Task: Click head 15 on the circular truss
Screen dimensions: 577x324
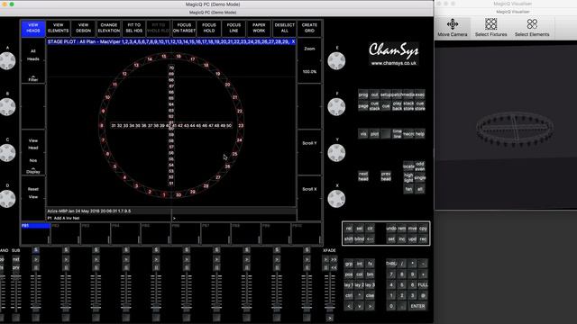Action: pos(164,56)
